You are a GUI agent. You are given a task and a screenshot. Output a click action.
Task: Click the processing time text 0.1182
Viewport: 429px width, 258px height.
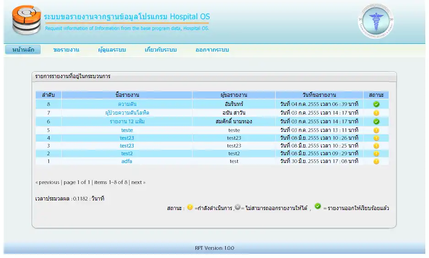pyautogui.click(x=70, y=199)
